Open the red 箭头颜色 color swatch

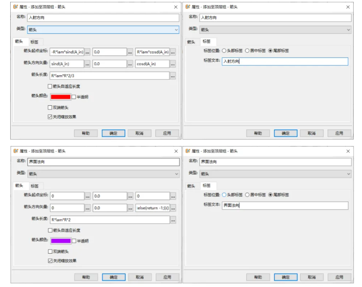tap(60, 97)
